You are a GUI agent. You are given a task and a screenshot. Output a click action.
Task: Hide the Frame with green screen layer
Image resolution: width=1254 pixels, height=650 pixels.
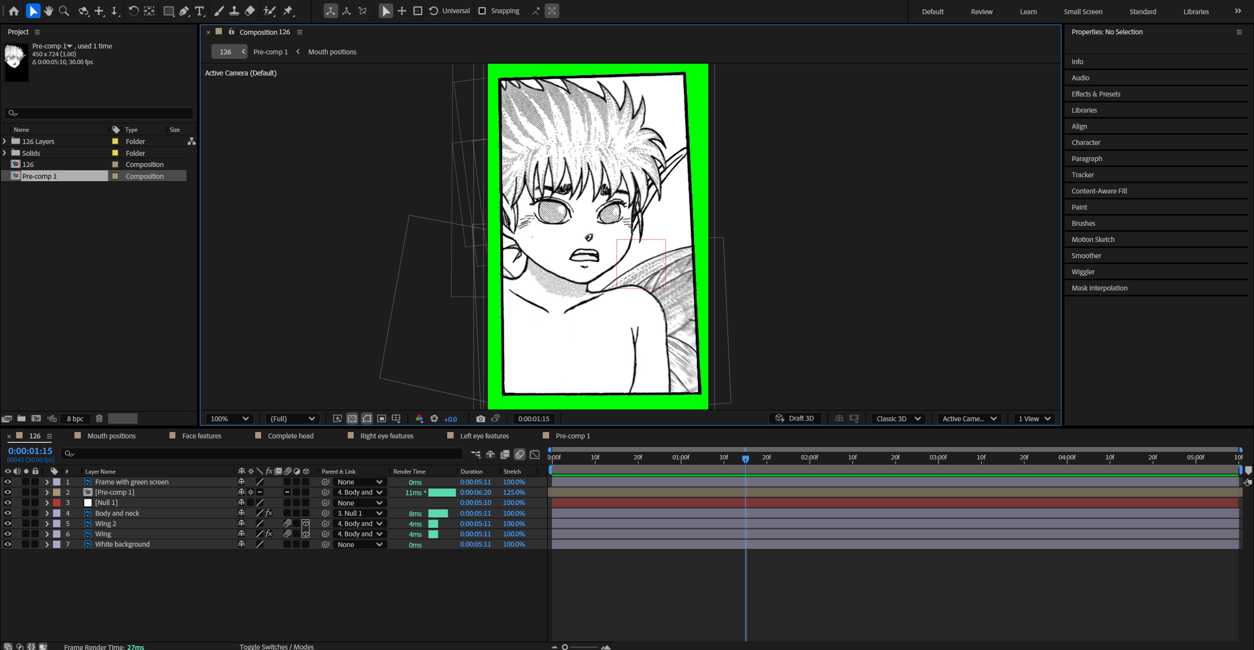click(7, 482)
